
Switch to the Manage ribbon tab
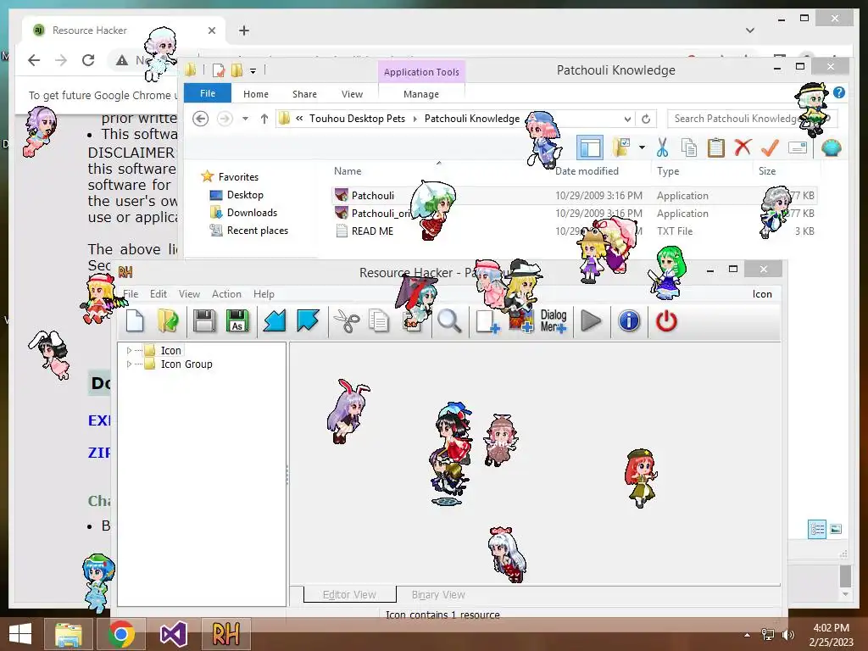tap(421, 94)
